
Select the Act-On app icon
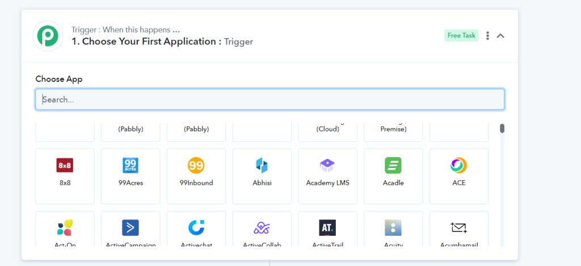point(65,228)
